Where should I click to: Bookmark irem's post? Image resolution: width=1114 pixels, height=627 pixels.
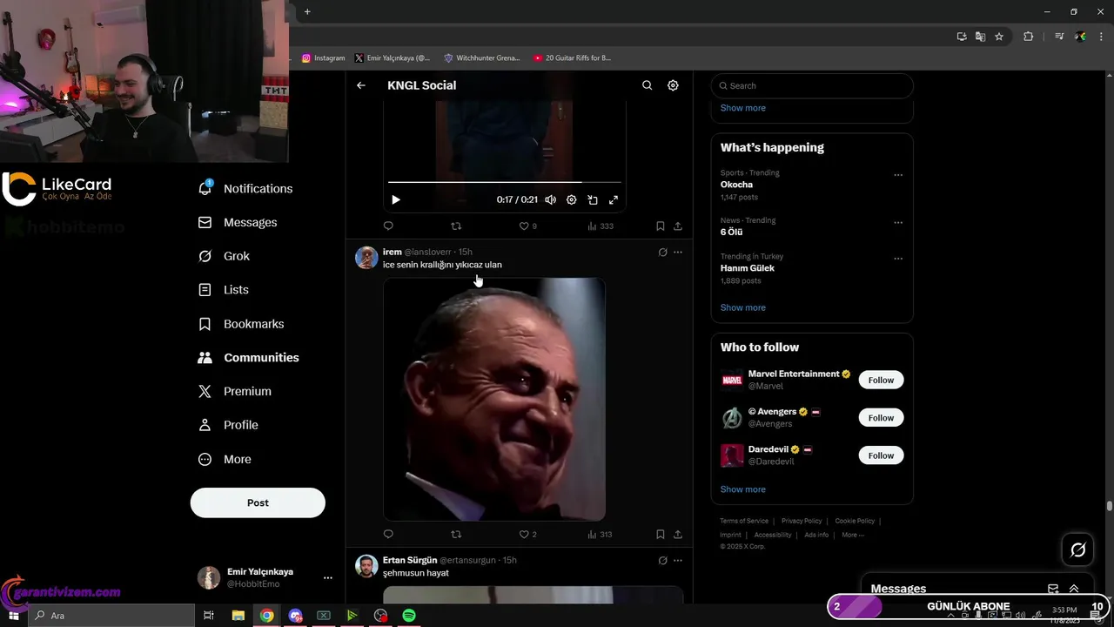click(x=661, y=534)
